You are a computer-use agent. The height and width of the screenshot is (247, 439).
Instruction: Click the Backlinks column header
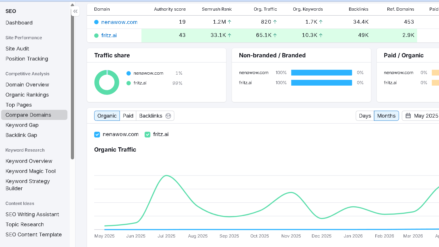(x=358, y=9)
